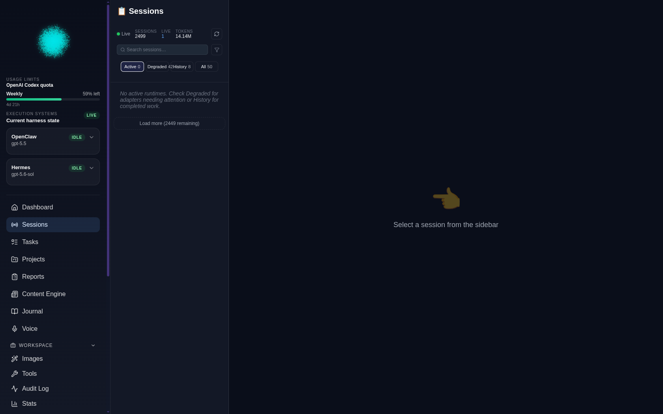Click the Sessions broadcast icon in sidebar
663x414 pixels.
click(15, 225)
